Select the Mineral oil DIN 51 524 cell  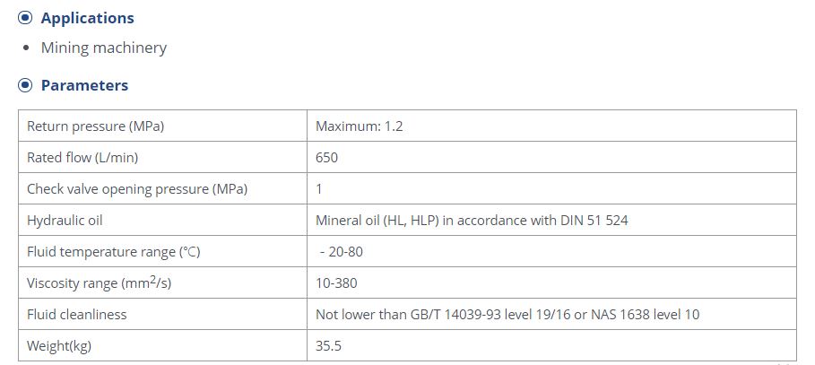coord(551,220)
